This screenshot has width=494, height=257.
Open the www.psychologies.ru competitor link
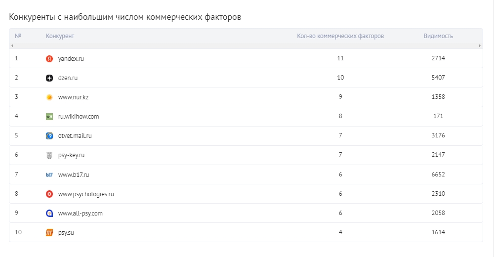86,194
